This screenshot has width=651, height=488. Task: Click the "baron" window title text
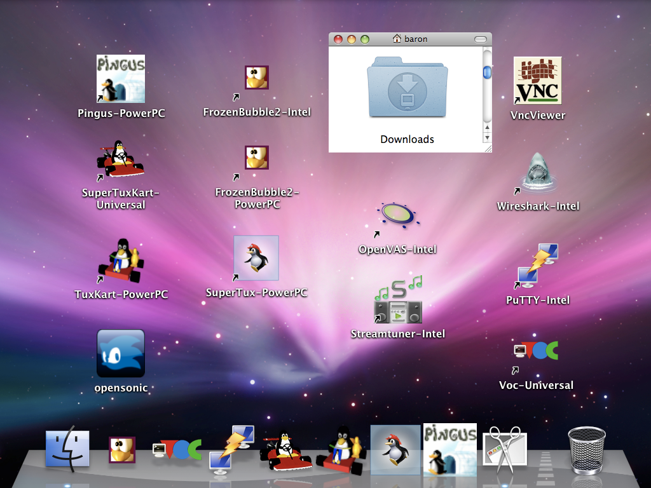pyautogui.click(x=416, y=39)
